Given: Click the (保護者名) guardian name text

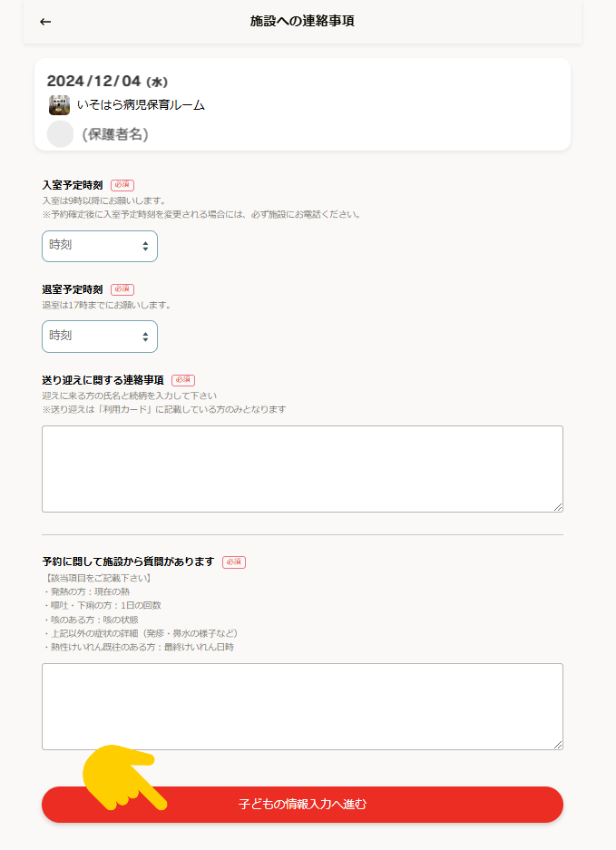Looking at the screenshot, I should click(115, 134).
